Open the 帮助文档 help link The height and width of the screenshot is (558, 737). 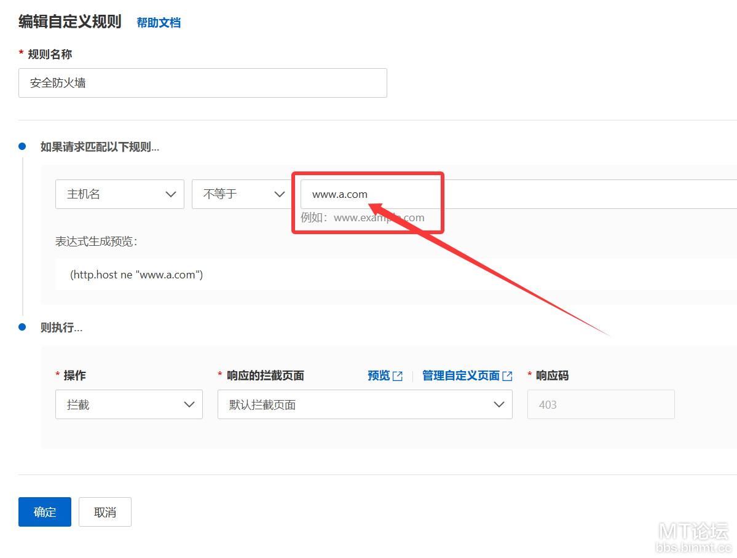coord(159,23)
